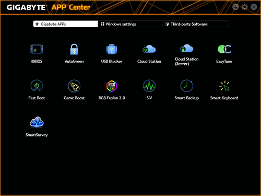
Task: Open APP Center settings gear
Action: (245, 7)
